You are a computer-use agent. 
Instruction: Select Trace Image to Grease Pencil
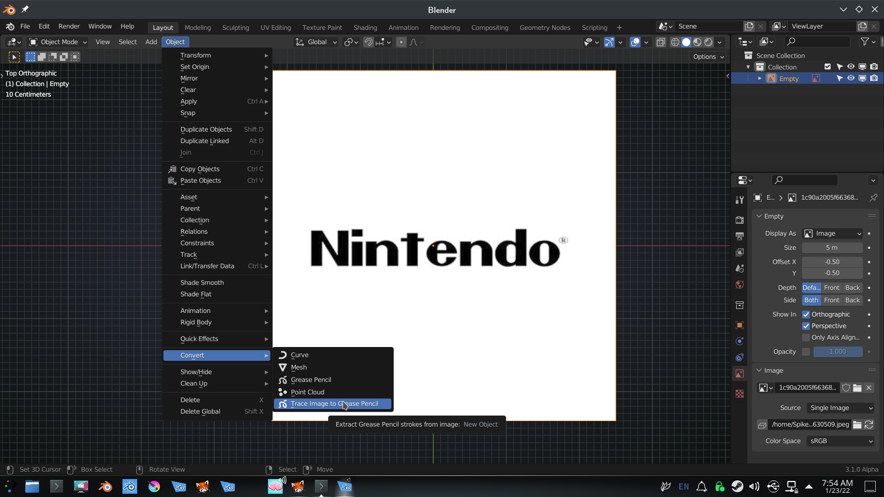333,404
